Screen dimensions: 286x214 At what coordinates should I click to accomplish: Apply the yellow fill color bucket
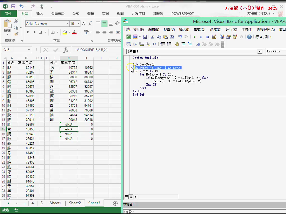pyautogui.click(x=65, y=32)
